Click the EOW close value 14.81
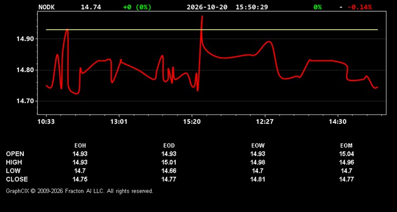Image resolution: width=397 pixels, height=212 pixels. 258,179
